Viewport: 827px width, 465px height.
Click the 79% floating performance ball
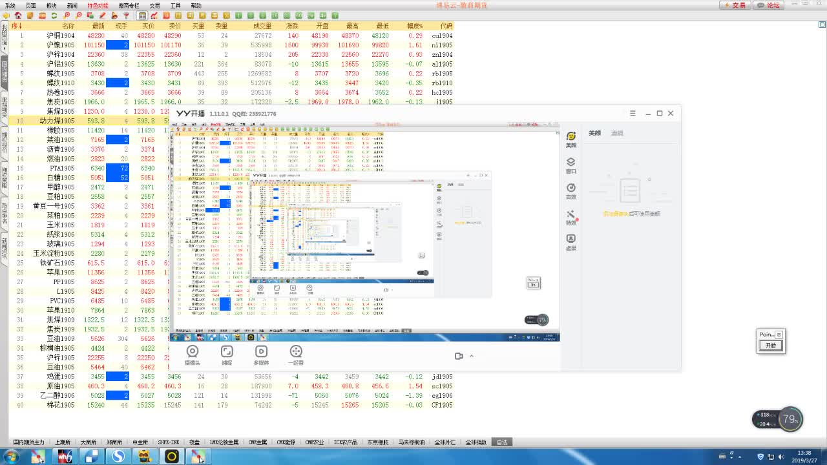click(x=790, y=419)
